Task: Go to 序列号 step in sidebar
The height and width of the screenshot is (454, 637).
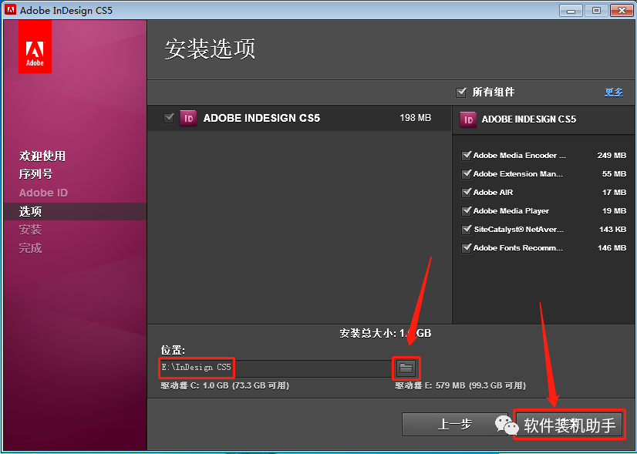Action: (35, 174)
